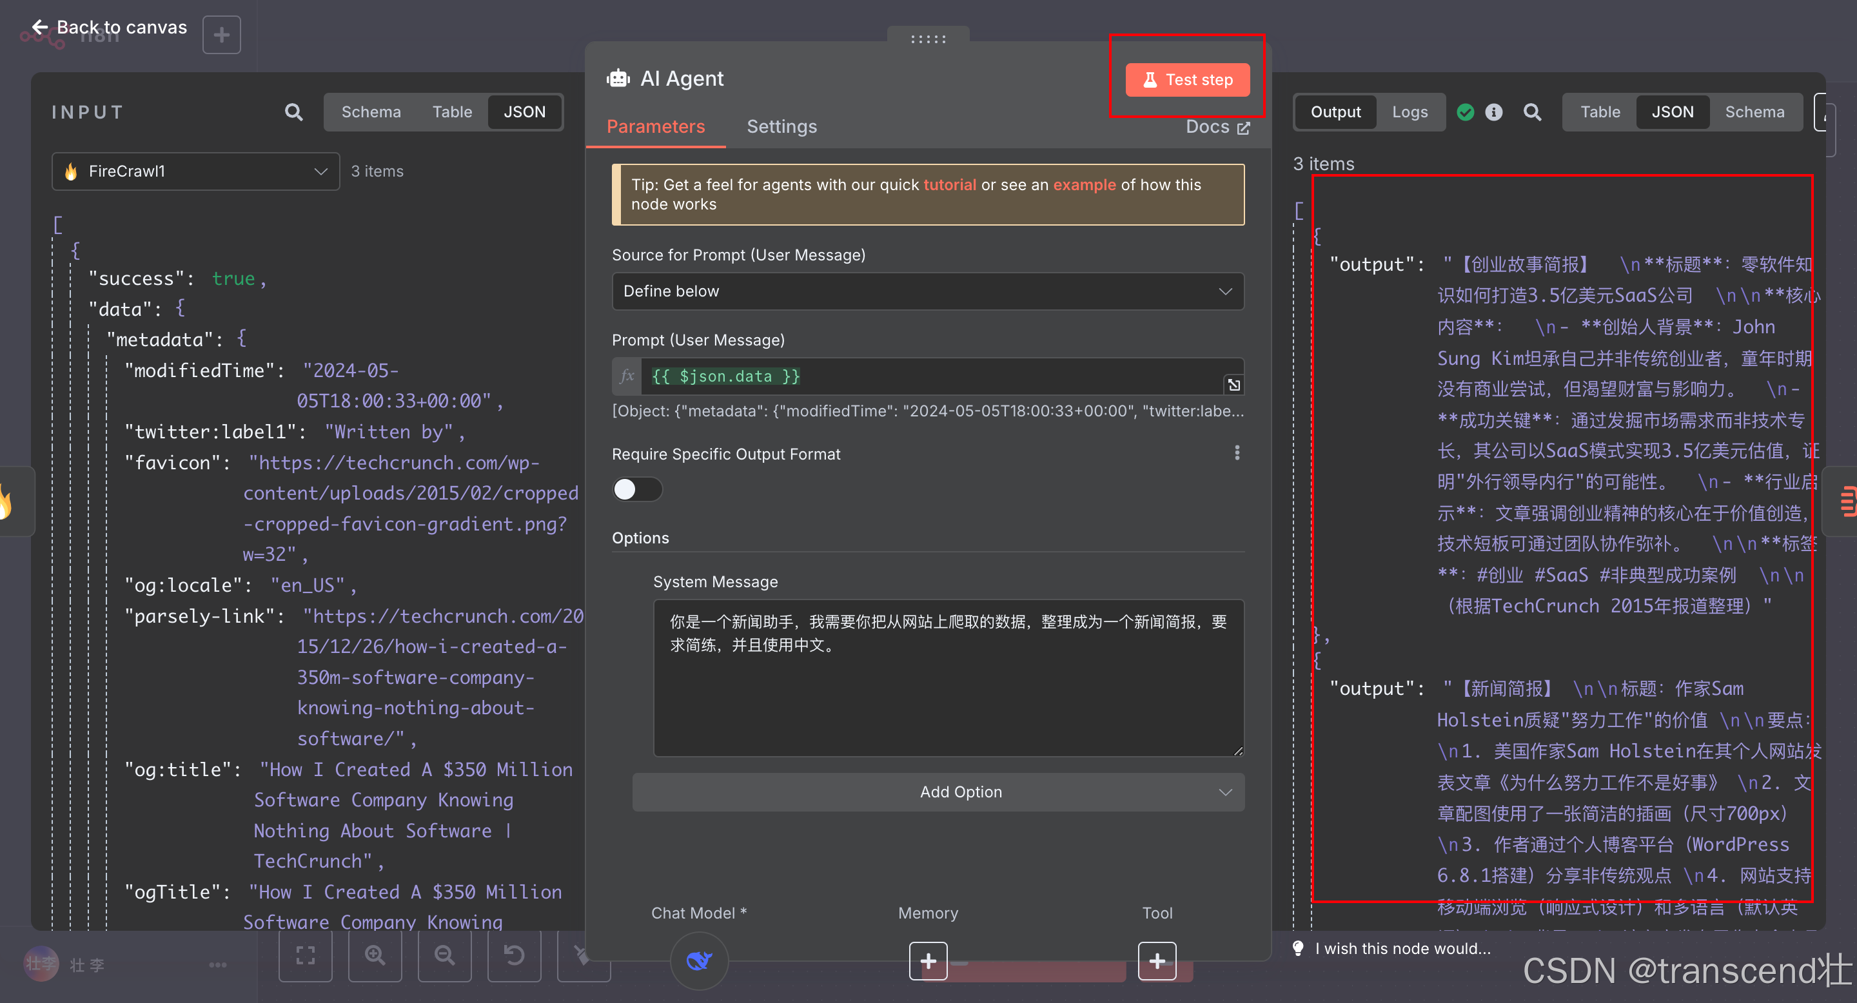Screen dimensions: 1857x1003
Task: Go back to canvas via the arrow link
Action: 110,27
